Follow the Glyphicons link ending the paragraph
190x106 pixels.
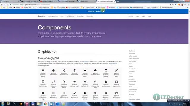click(x=114, y=64)
